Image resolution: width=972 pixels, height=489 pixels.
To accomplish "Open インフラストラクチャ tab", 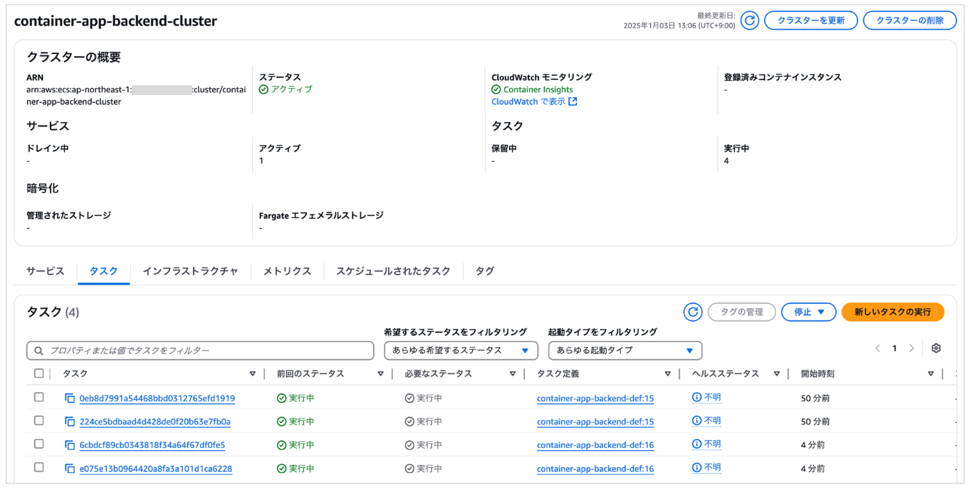I will pyautogui.click(x=190, y=271).
